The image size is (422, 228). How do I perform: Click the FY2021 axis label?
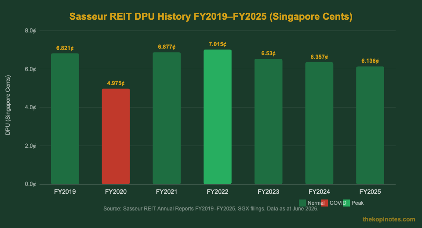(x=167, y=192)
